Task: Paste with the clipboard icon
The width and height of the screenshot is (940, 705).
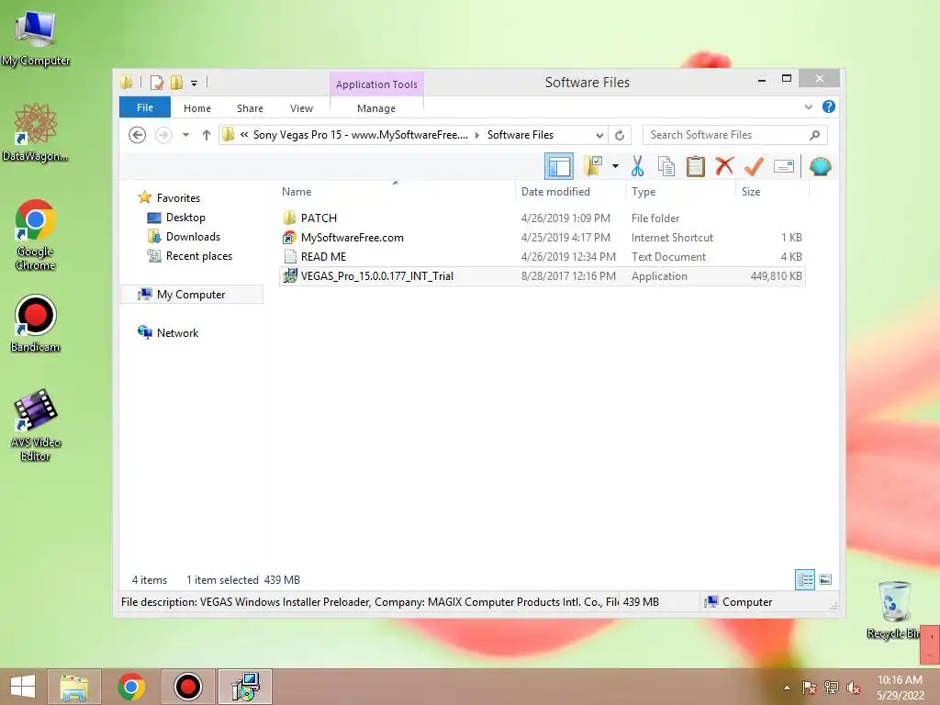Action: click(696, 166)
